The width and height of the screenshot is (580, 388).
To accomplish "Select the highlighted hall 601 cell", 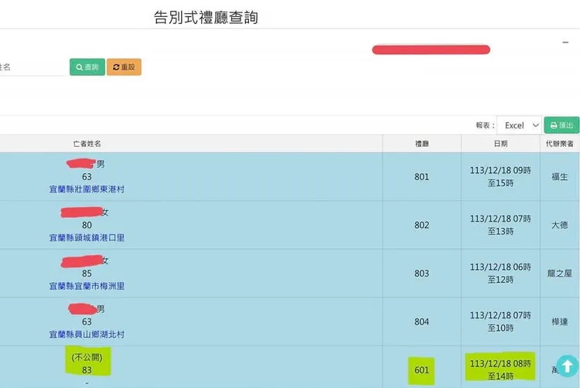I will pos(421,370).
